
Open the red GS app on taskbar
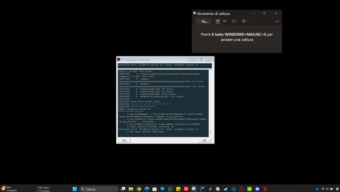186,189
